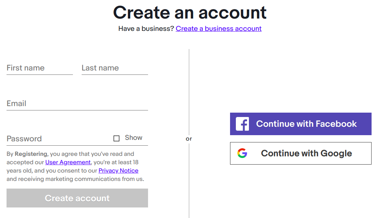Viewport: 381px width, 218px height.
Task: Focus the First name input field
Action: pos(40,68)
